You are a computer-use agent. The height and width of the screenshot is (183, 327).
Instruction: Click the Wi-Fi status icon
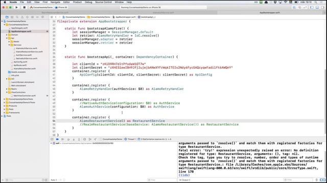[x=286, y=2]
